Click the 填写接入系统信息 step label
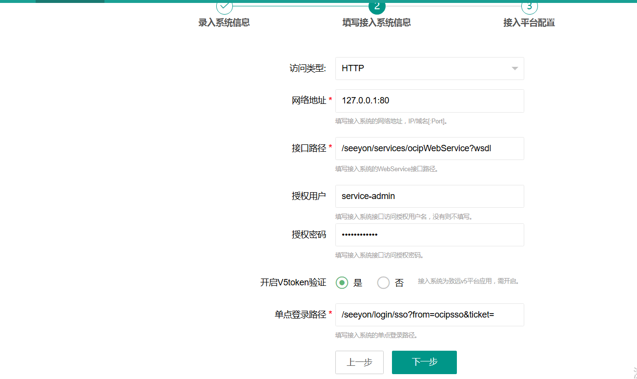637x379 pixels. pyautogui.click(x=377, y=22)
